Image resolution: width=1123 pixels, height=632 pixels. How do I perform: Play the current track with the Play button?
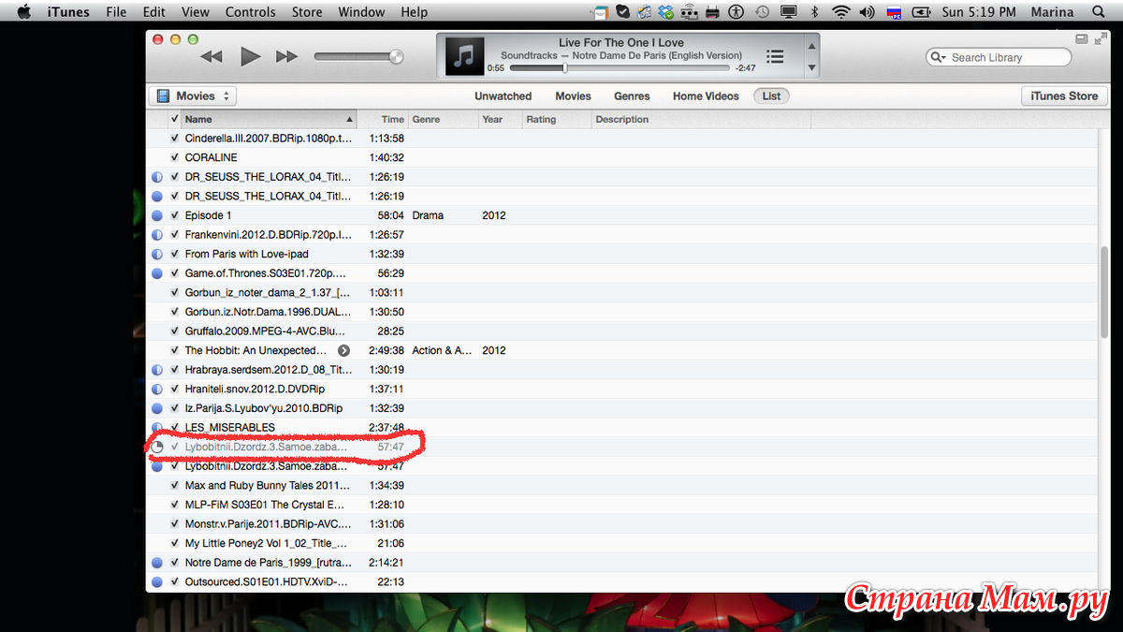[x=250, y=57]
